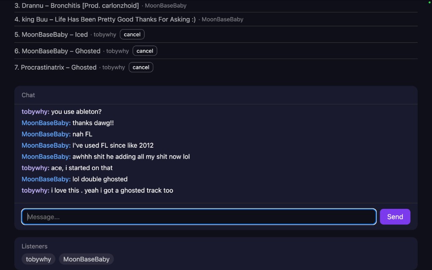The image size is (432, 270).
Task: Click the "lol double ghosted" chat message
Action: 100,179
